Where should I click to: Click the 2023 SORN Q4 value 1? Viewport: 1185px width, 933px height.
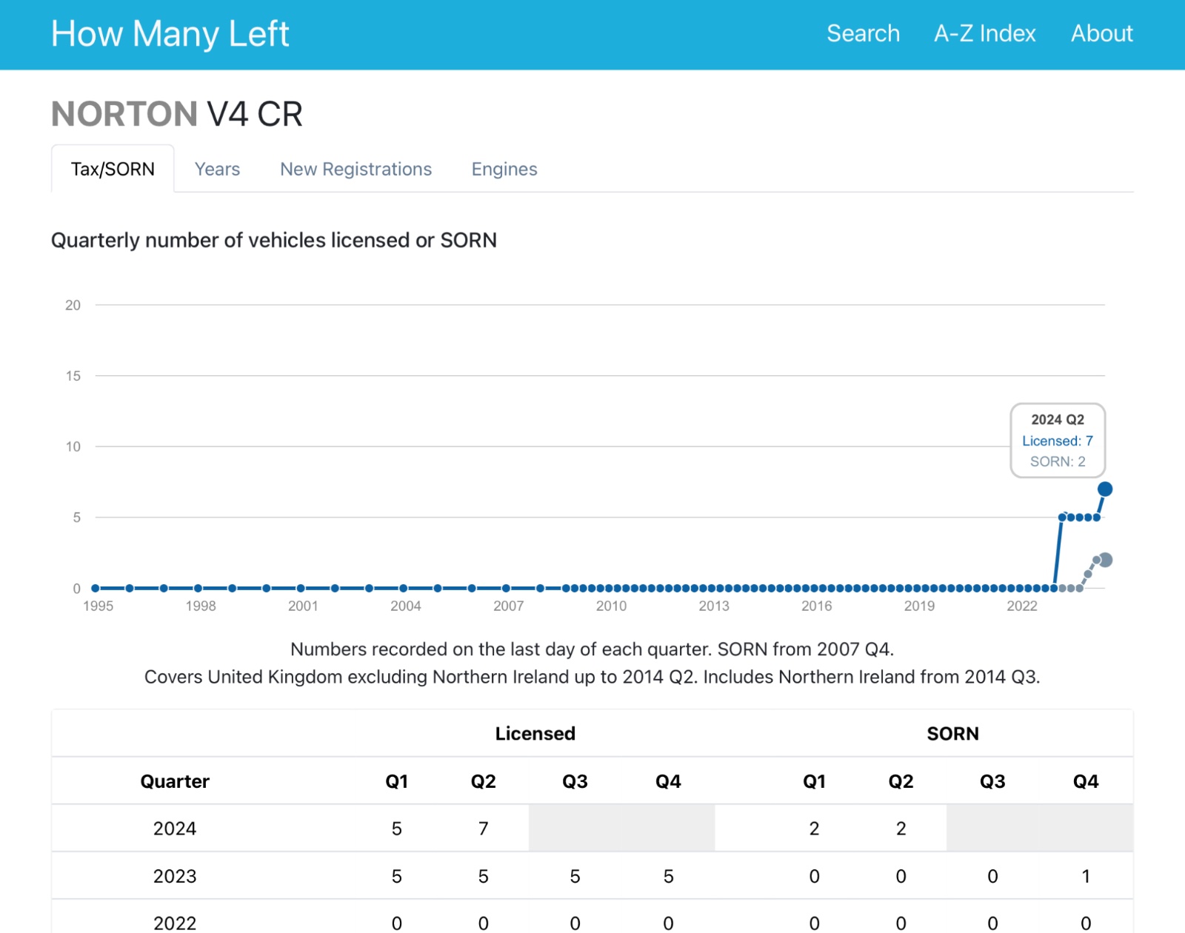pyautogui.click(x=1085, y=876)
